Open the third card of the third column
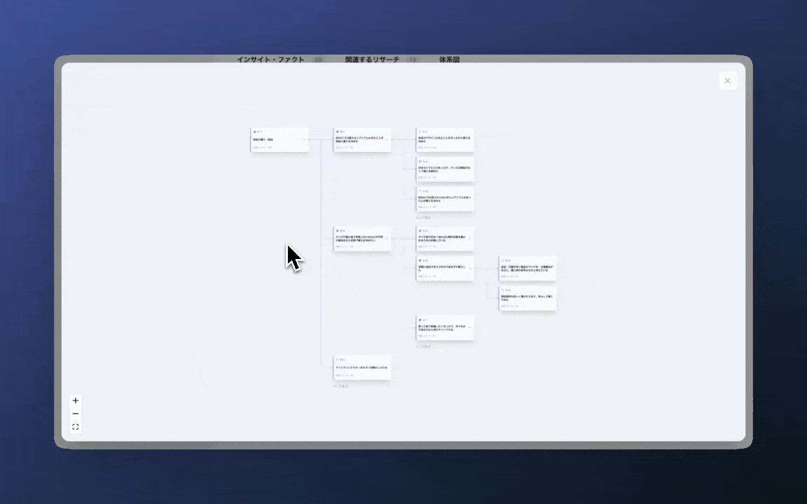807x504 pixels. click(445, 199)
